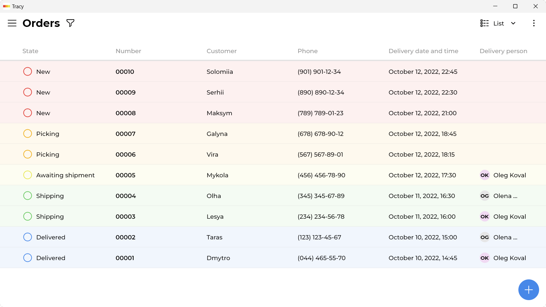Open the orders filter funnel icon
The height and width of the screenshot is (307, 546).
(x=70, y=23)
